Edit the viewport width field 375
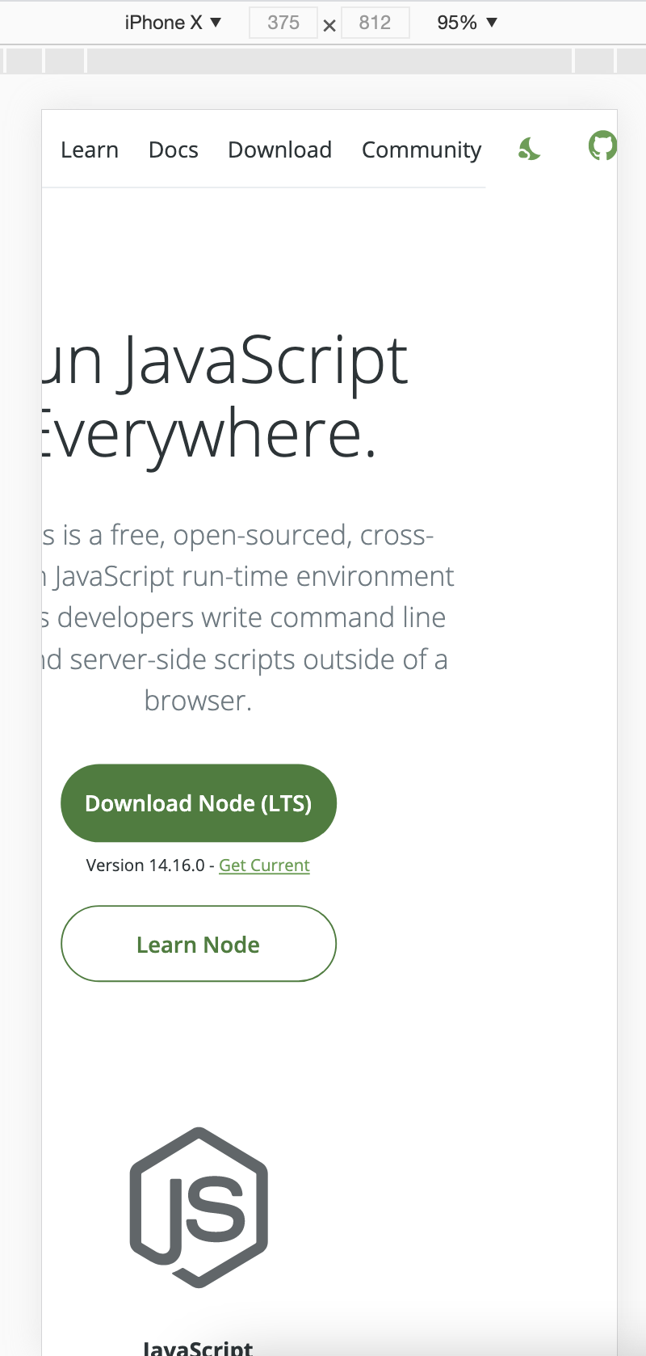 pyautogui.click(x=283, y=23)
